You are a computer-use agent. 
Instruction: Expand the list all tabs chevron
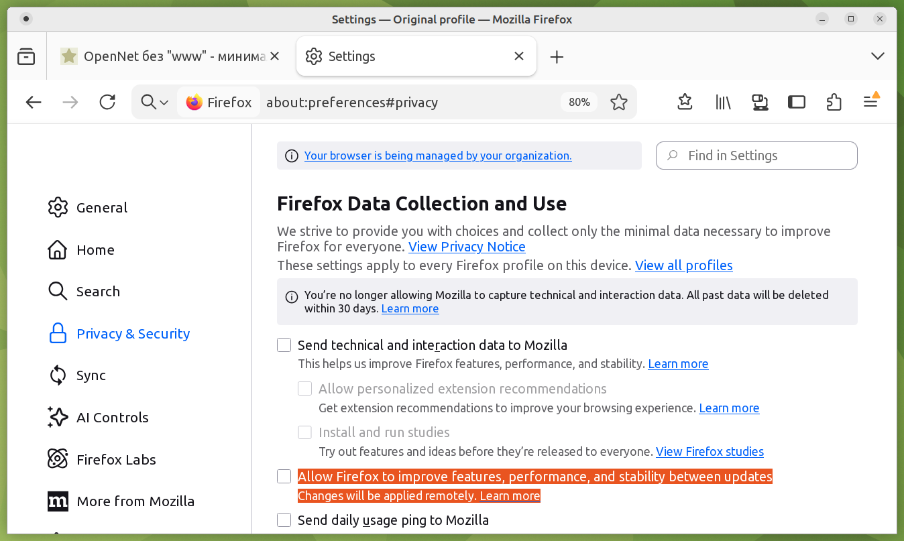pyautogui.click(x=877, y=56)
